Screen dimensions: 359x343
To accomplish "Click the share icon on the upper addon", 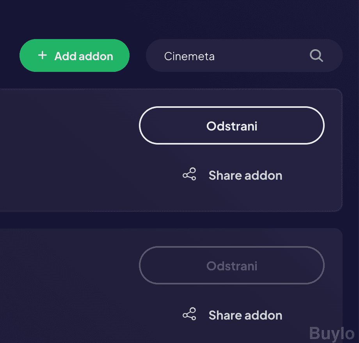I will click(x=189, y=175).
